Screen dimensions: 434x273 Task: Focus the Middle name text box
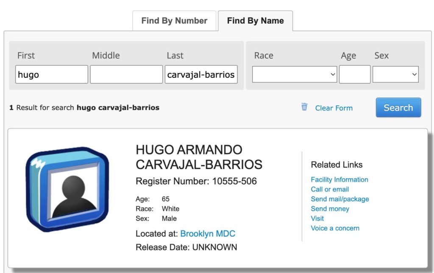(126, 75)
